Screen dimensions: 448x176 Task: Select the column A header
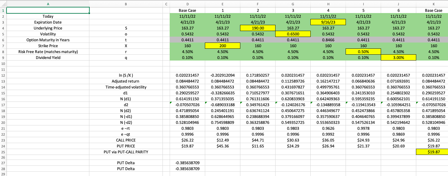[x=48, y=3]
